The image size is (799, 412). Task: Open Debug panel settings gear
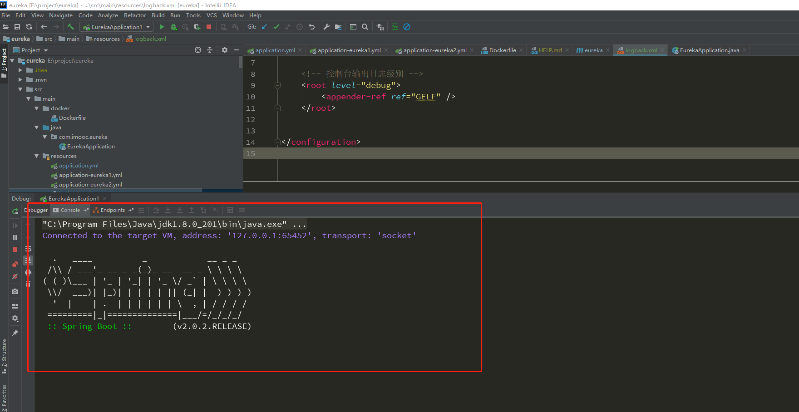coord(15,319)
